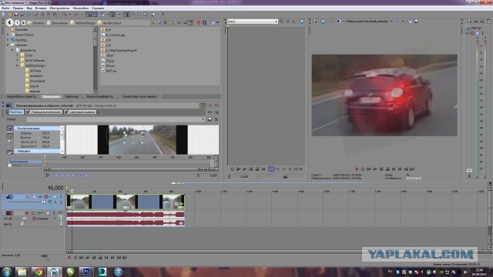
Task: Switch to the Видеоэффекты tab
Action: (99, 96)
